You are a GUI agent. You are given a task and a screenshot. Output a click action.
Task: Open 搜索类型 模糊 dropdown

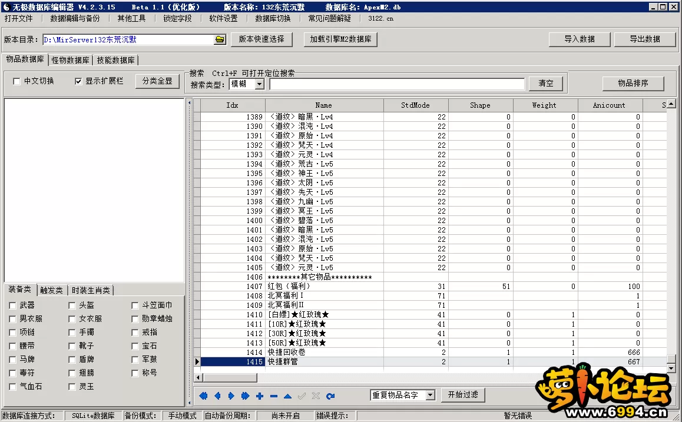pos(260,84)
